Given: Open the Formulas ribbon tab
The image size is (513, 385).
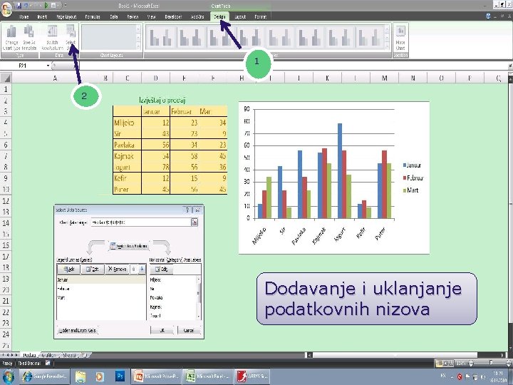Looking at the screenshot, I should (93, 16).
